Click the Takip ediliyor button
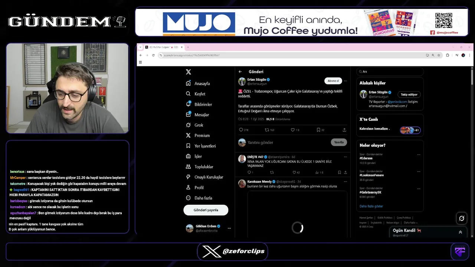 pos(409,95)
